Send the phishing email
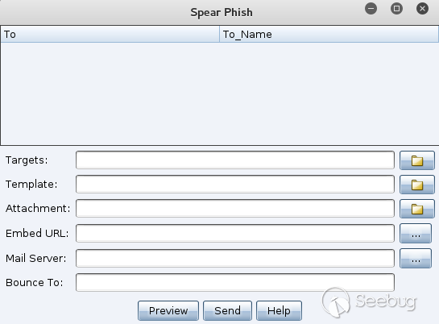The height and width of the screenshot is (324, 439). pyautogui.click(x=227, y=310)
